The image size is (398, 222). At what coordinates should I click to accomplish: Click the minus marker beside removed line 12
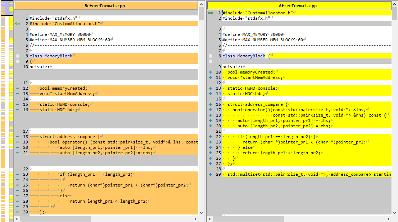tap(17, 88)
